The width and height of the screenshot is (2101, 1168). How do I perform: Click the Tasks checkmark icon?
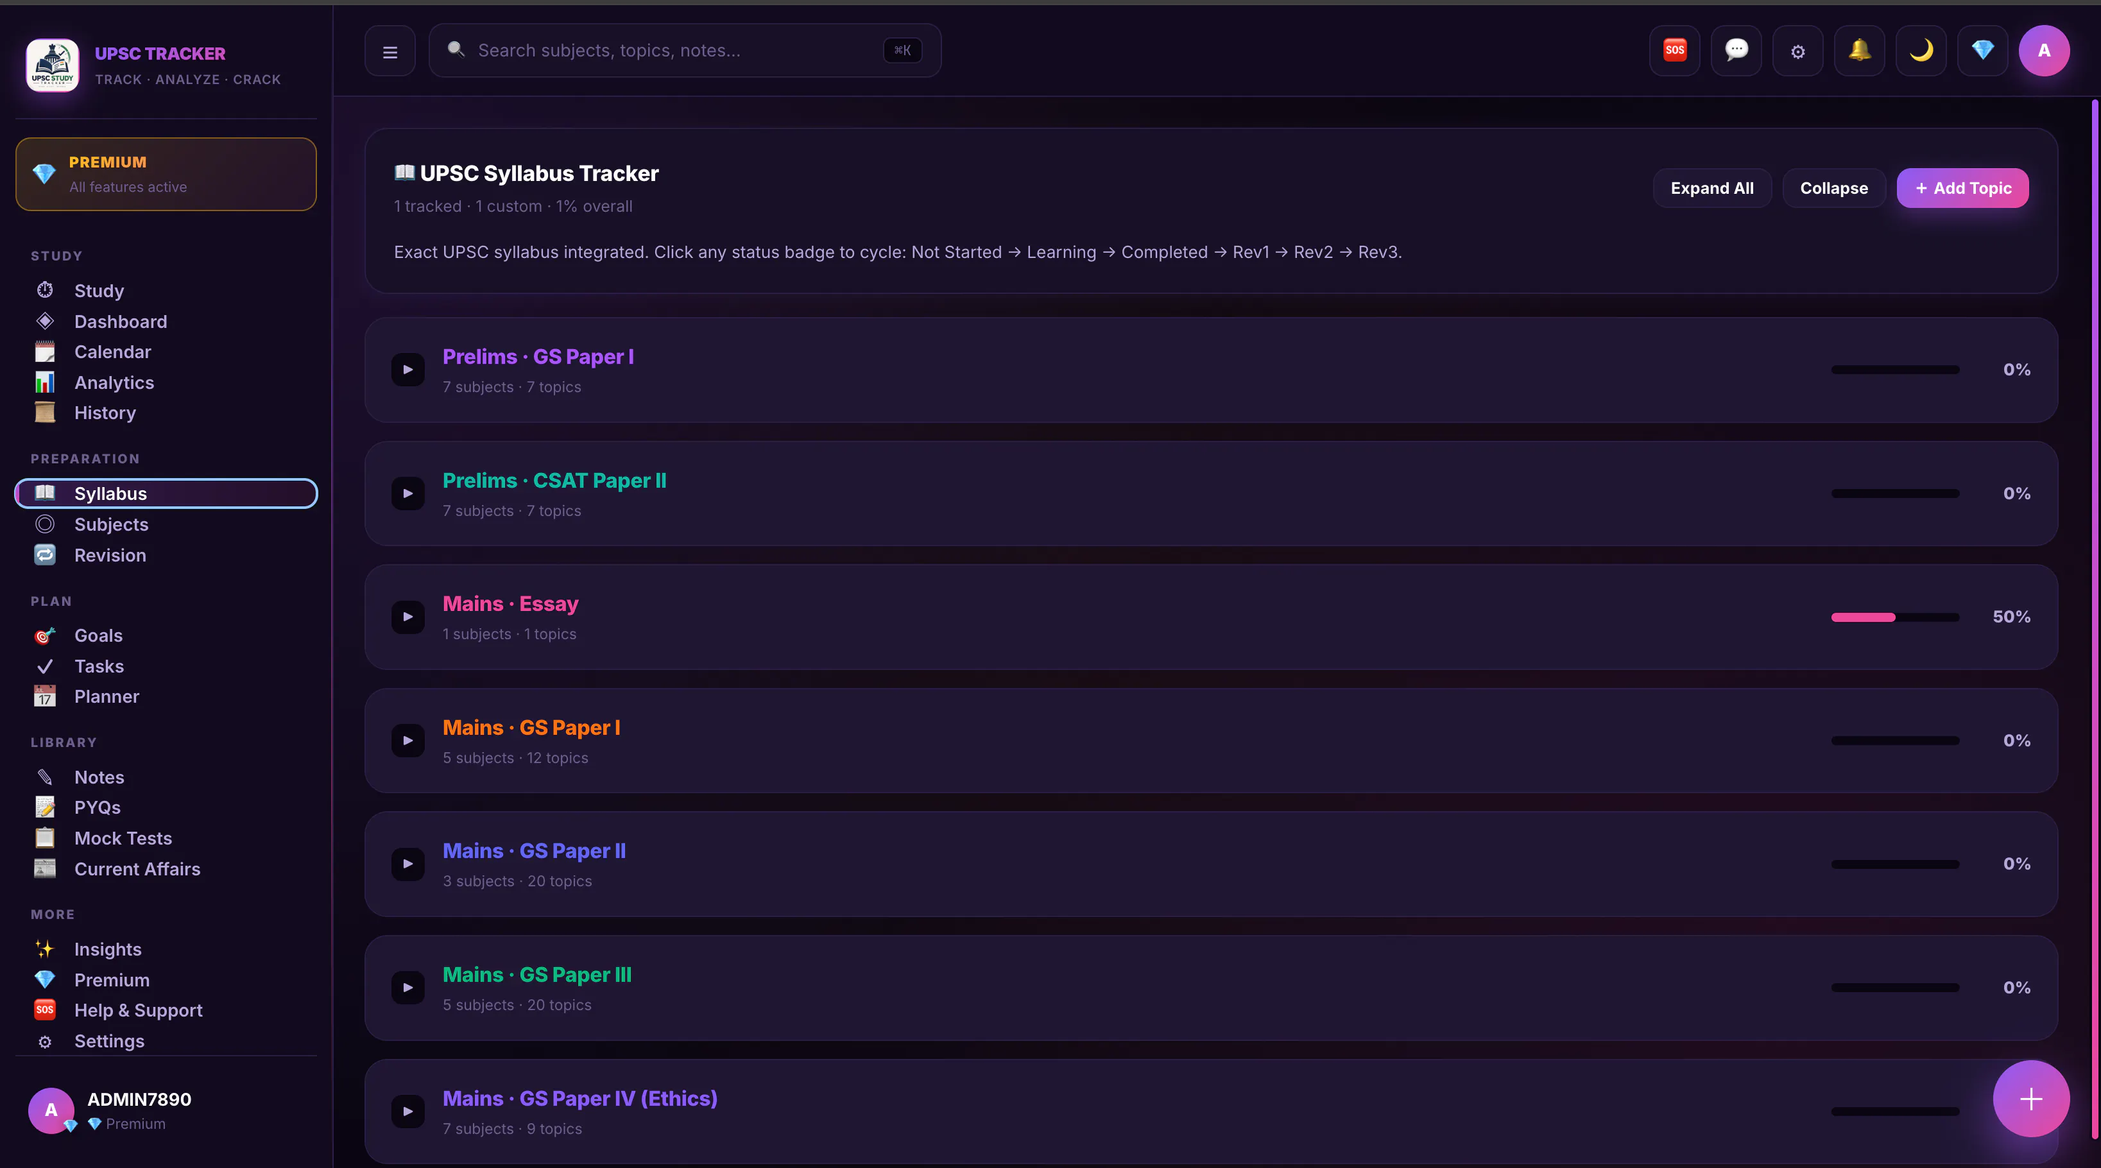click(x=45, y=666)
